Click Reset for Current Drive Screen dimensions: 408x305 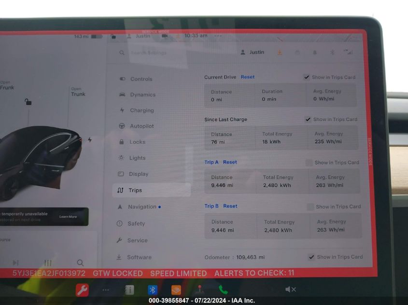pos(248,77)
